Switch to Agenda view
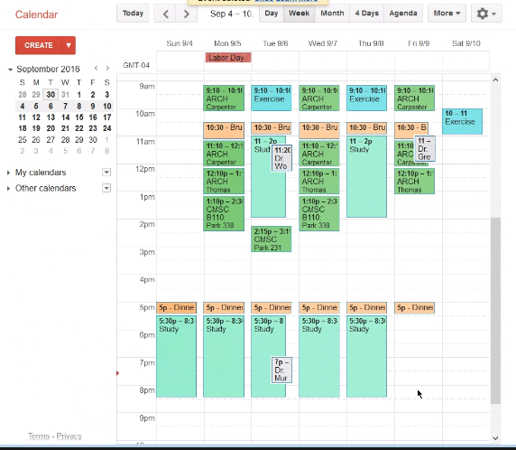Screen dimensions: 516x450 (x=403, y=14)
